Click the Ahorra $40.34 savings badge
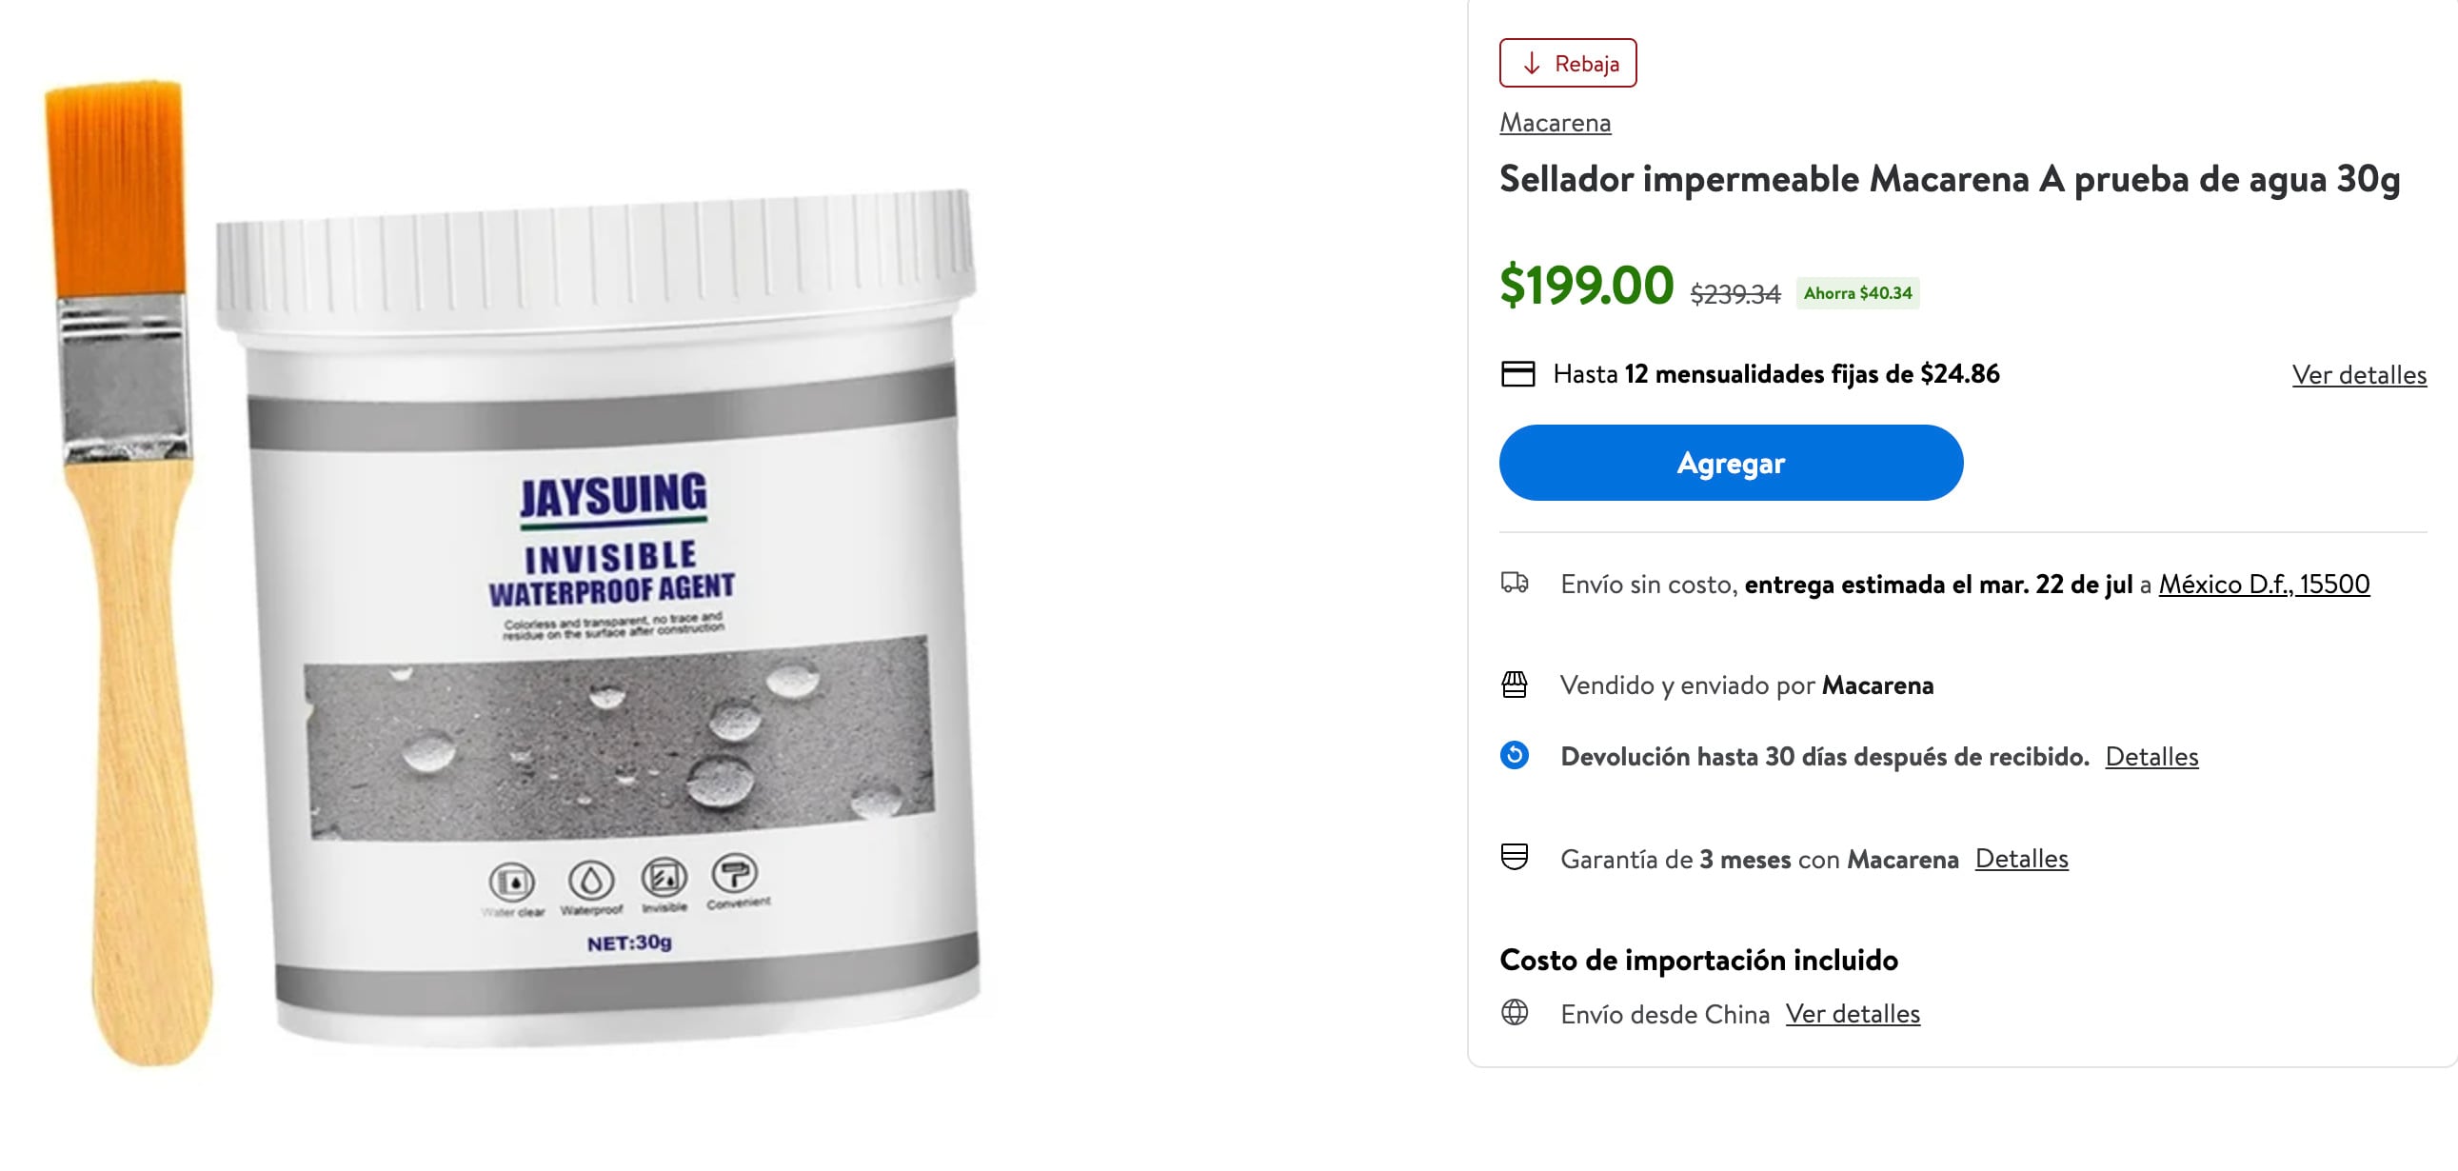The height and width of the screenshot is (1171, 2458). pyautogui.click(x=1857, y=293)
